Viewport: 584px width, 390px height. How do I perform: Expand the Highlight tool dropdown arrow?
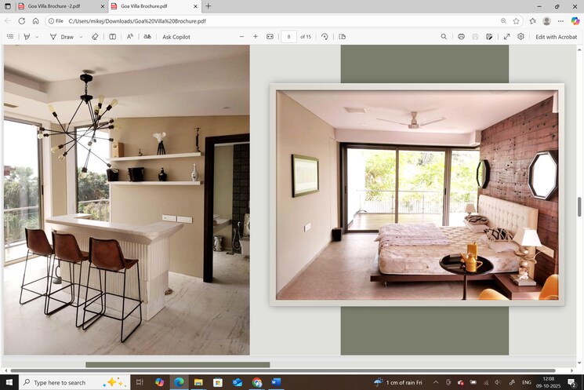37,37
